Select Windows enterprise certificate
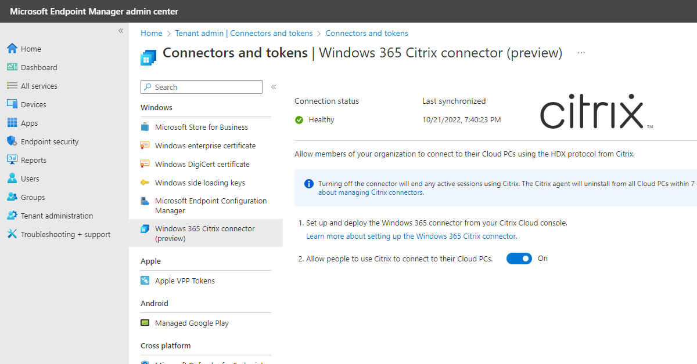 (x=203, y=145)
